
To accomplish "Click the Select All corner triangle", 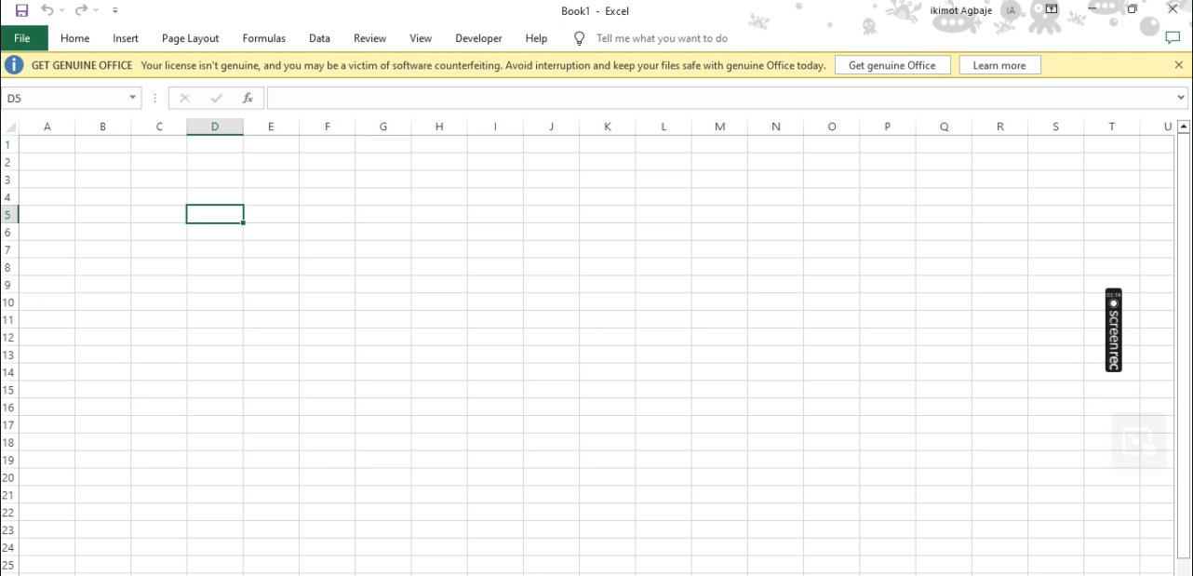I will 10,127.
